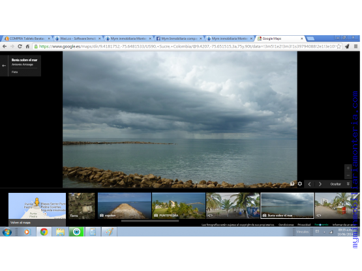Screen dimensions: 362x271
Task: Open the Windows Start menu
Action: coord(7,232)
